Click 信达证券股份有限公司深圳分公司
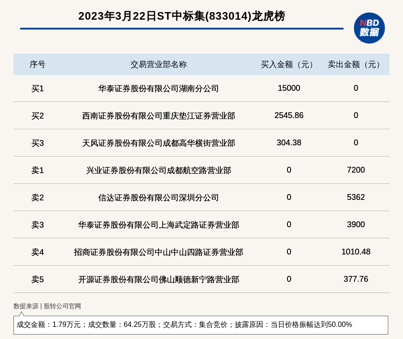Image resolution: width=403 pixels, height=339 pixels. click(159, 198)
